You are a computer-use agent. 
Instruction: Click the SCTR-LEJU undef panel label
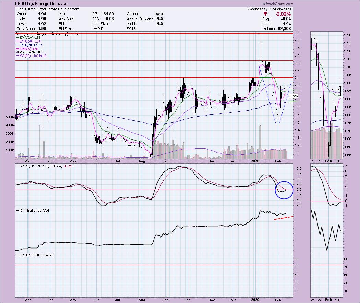[36, 255]
